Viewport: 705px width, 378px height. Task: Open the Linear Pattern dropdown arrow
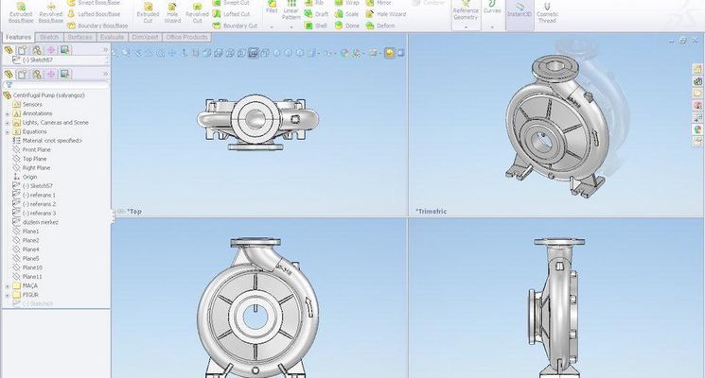coord(291,26)
